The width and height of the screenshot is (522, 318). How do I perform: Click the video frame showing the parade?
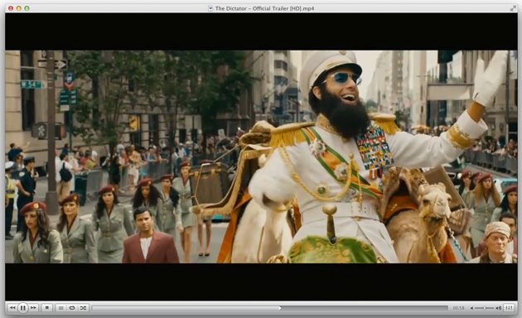coord(261,157)
